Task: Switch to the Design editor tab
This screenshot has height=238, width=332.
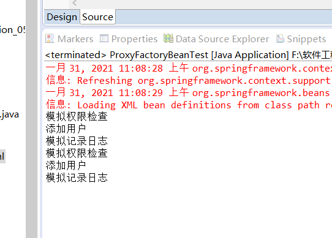Action: 62,17
